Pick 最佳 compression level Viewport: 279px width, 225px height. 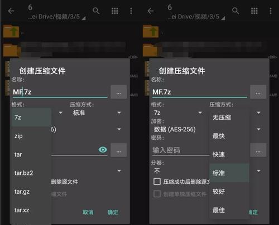229,210
